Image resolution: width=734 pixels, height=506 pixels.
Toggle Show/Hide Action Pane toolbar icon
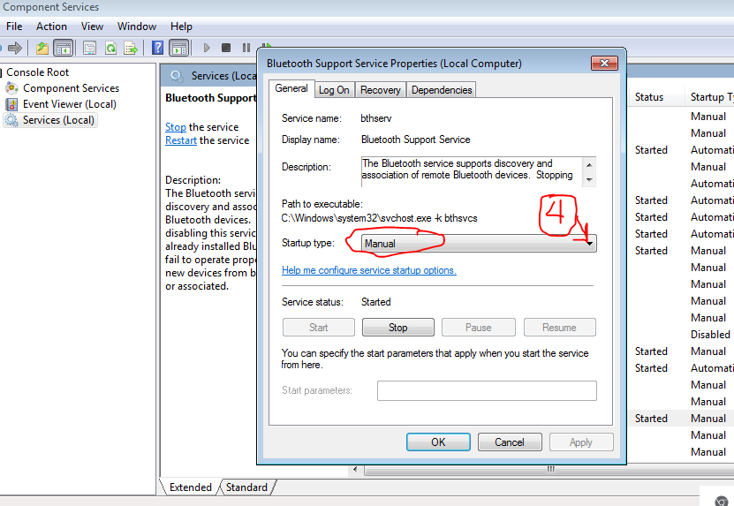tap(179, 48)
